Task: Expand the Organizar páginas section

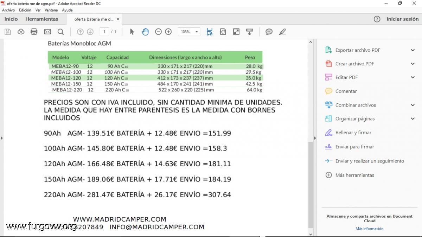Action: (413, 119)
